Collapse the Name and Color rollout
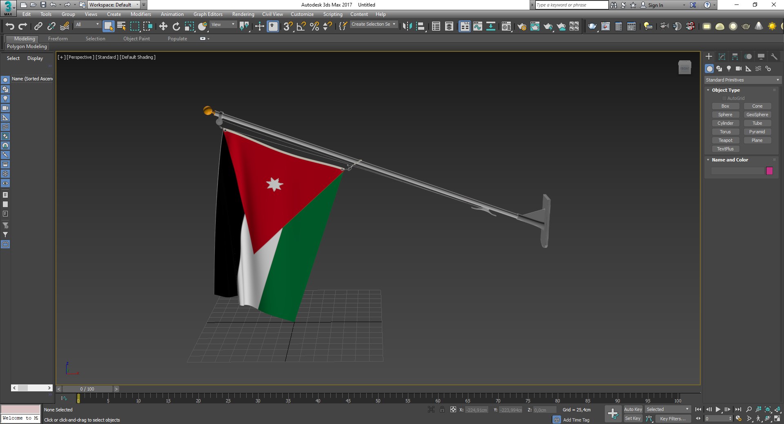Image resolution: width=784 pixels, height=424 pixels. [x=708, y=160]
